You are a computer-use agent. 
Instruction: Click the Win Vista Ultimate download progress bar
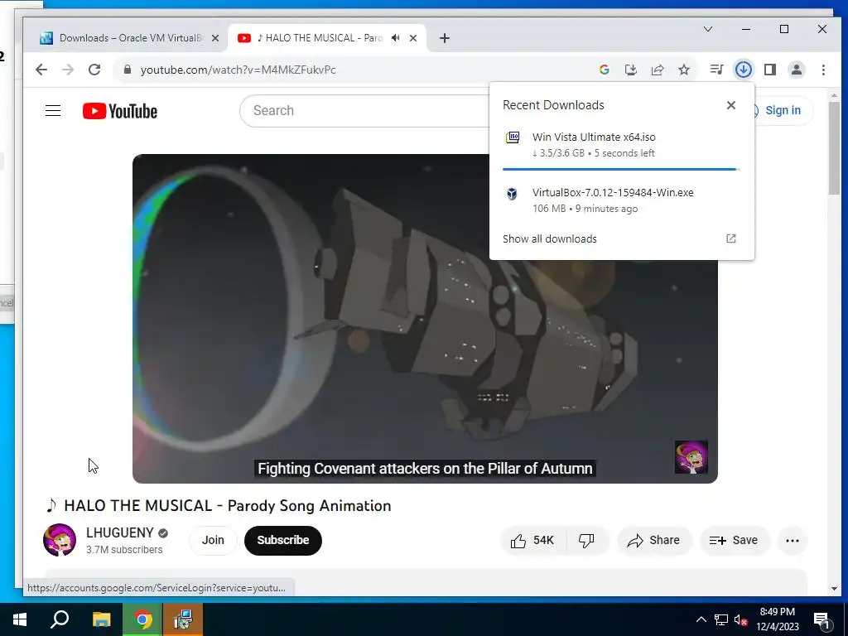pos(621,169)
